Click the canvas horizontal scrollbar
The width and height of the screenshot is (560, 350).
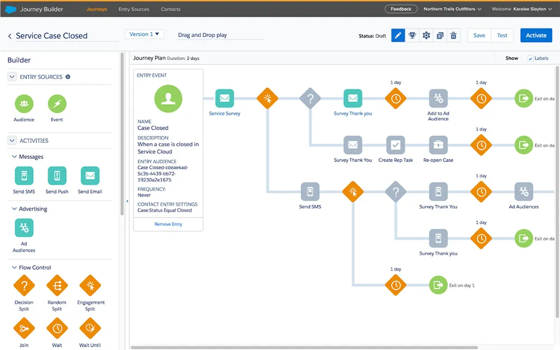point(304,347)
